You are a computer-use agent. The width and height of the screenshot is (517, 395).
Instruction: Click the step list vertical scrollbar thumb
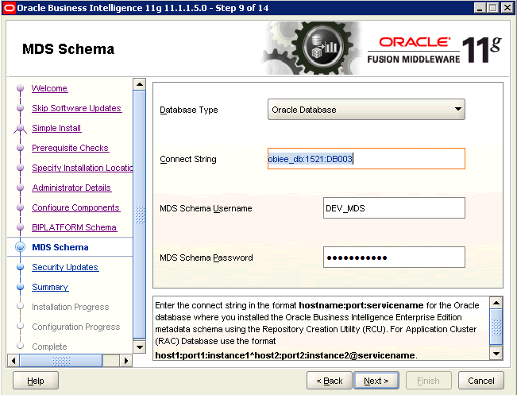(140, 215)
